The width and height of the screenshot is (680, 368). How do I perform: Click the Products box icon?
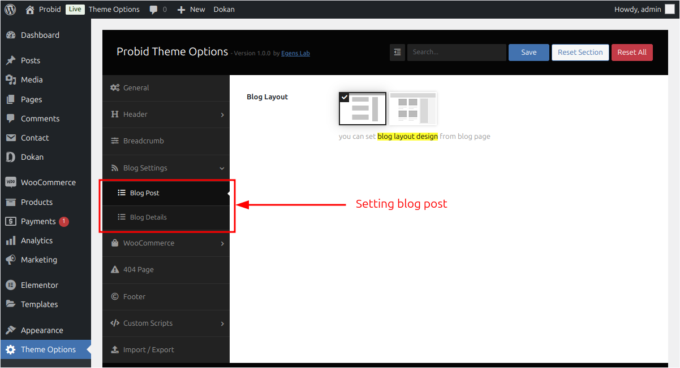tap(11, 202)
